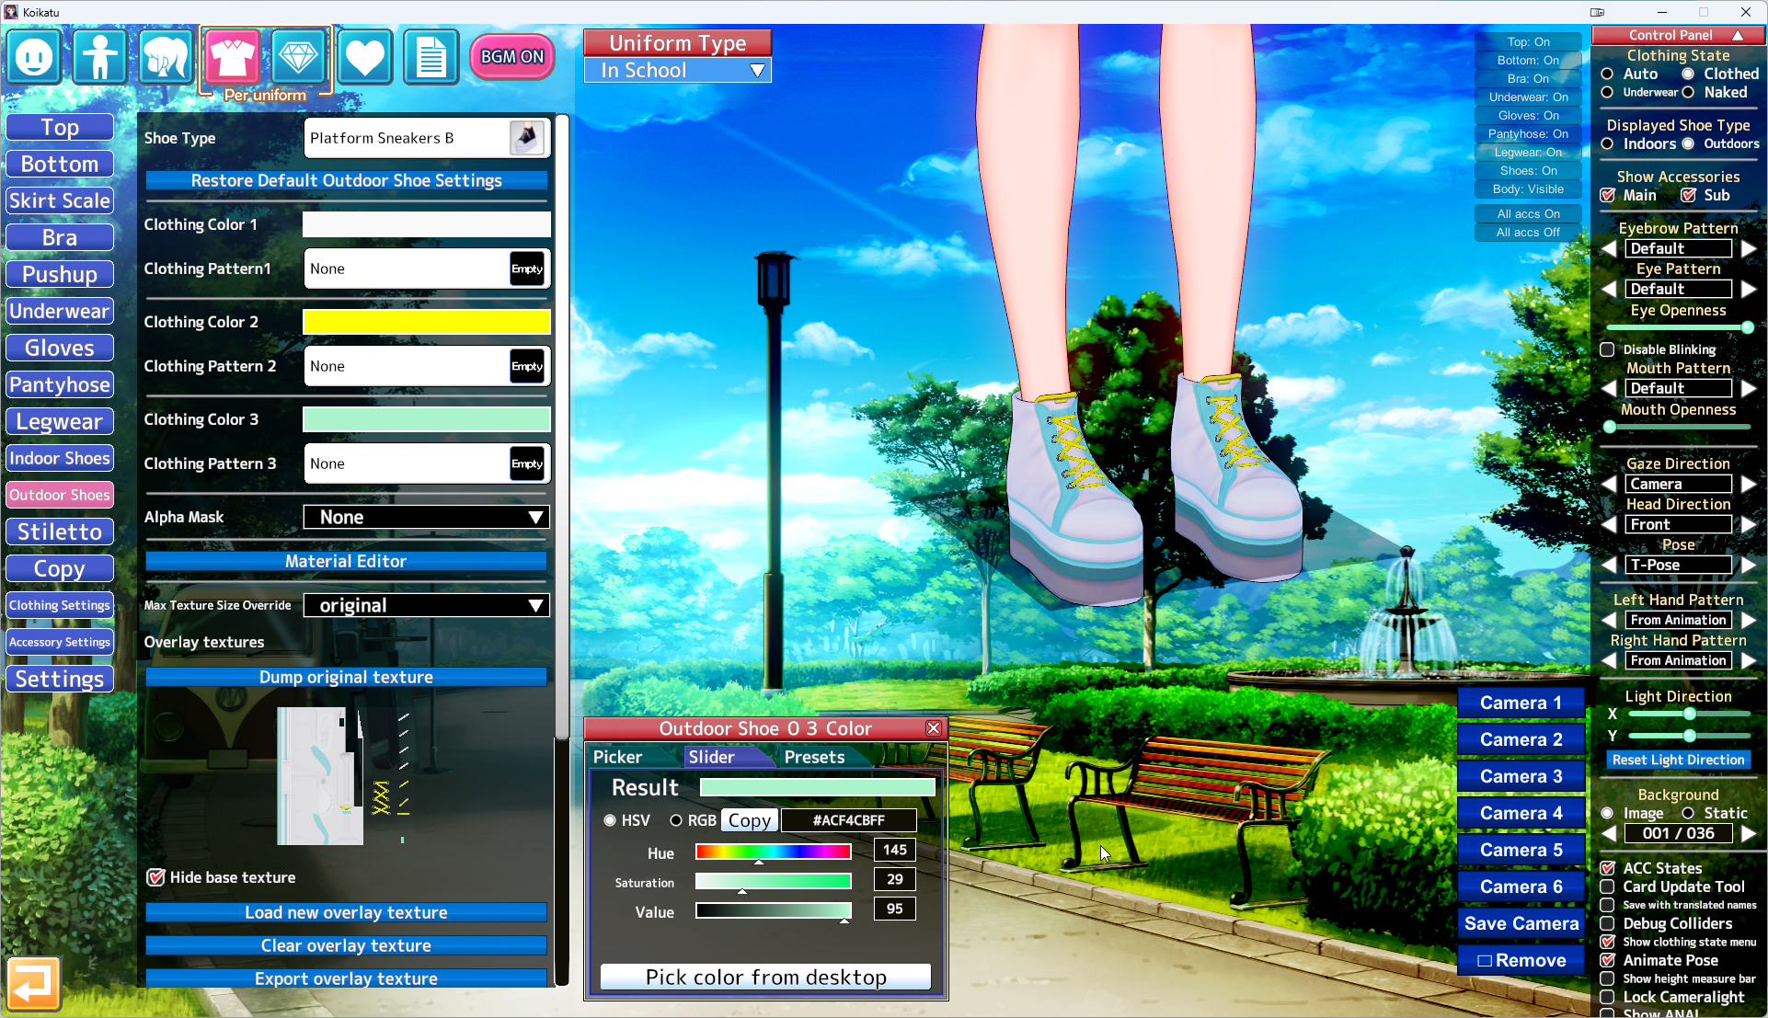This screenshot has width=1768, height=1018.
Task: Open the Max Texture Size Override dropdown
Action: click(427, 606)
